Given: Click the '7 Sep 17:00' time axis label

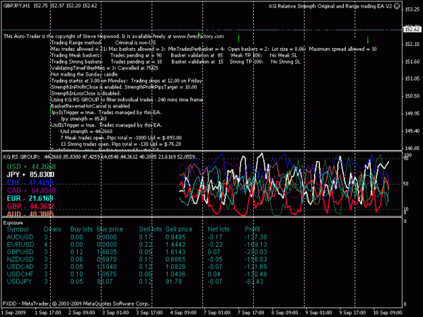Looking at the screenshot, I should point(250,313).
